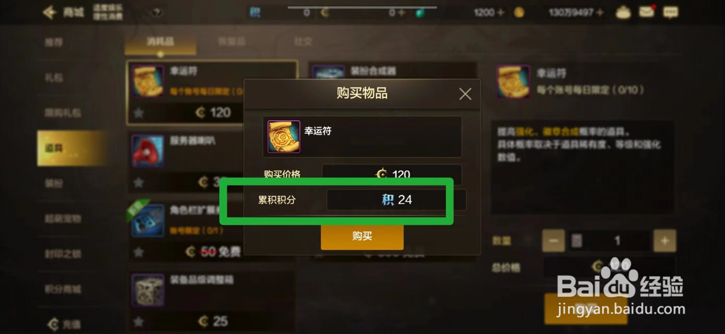Toggle the star under the dice item
725x334 pixels.
139,322
